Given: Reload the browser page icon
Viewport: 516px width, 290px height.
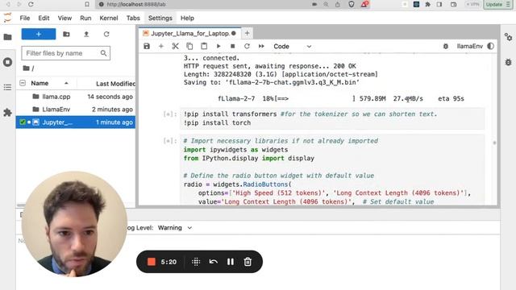Looking at the screenshot, I should [x=31, y=4].
